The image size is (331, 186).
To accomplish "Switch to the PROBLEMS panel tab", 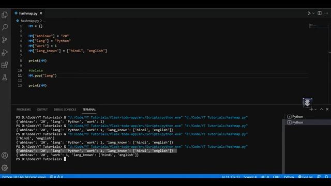I will point(23,110).
